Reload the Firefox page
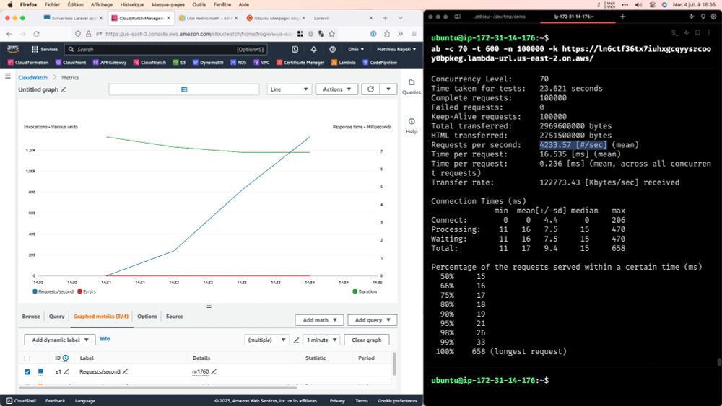This screenshot has width=722, height=406. coord(36,34)
